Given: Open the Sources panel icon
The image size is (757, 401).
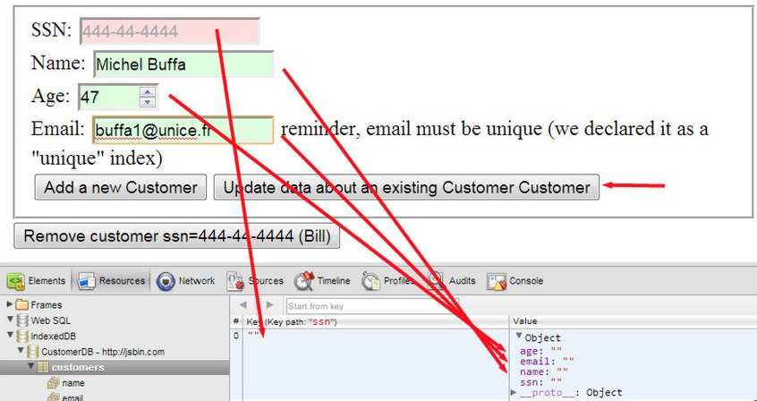Looking at the screenshot, I should [236, 281].
